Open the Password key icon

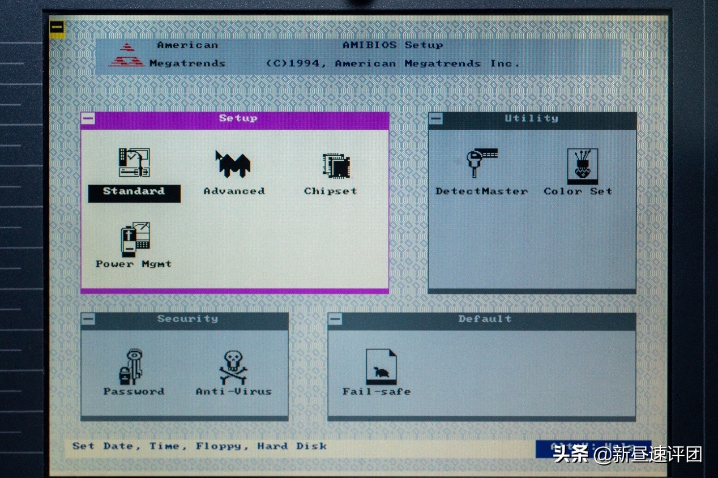[x=131, y=367]
